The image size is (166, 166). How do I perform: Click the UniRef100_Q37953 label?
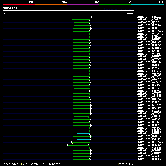coord(149,94)
